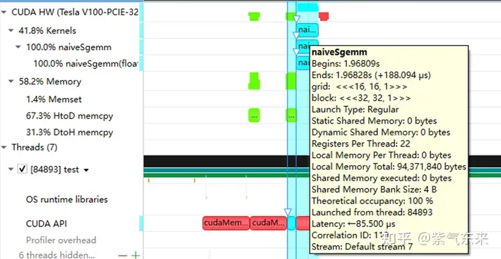The image size is (501, 259).
Task: Select the second red cudaM... API call
Action: click(x=269, y=223)
